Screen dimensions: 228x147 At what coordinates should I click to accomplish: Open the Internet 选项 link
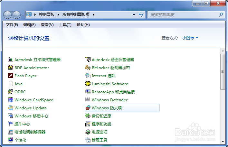coord(103,76)
